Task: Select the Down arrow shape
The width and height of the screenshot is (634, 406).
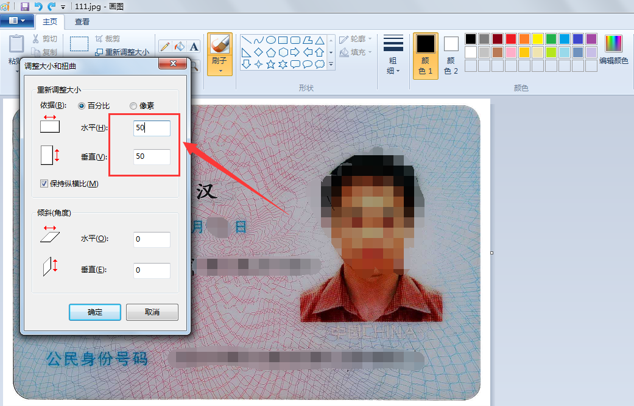Action: click(x=246, y=65)
